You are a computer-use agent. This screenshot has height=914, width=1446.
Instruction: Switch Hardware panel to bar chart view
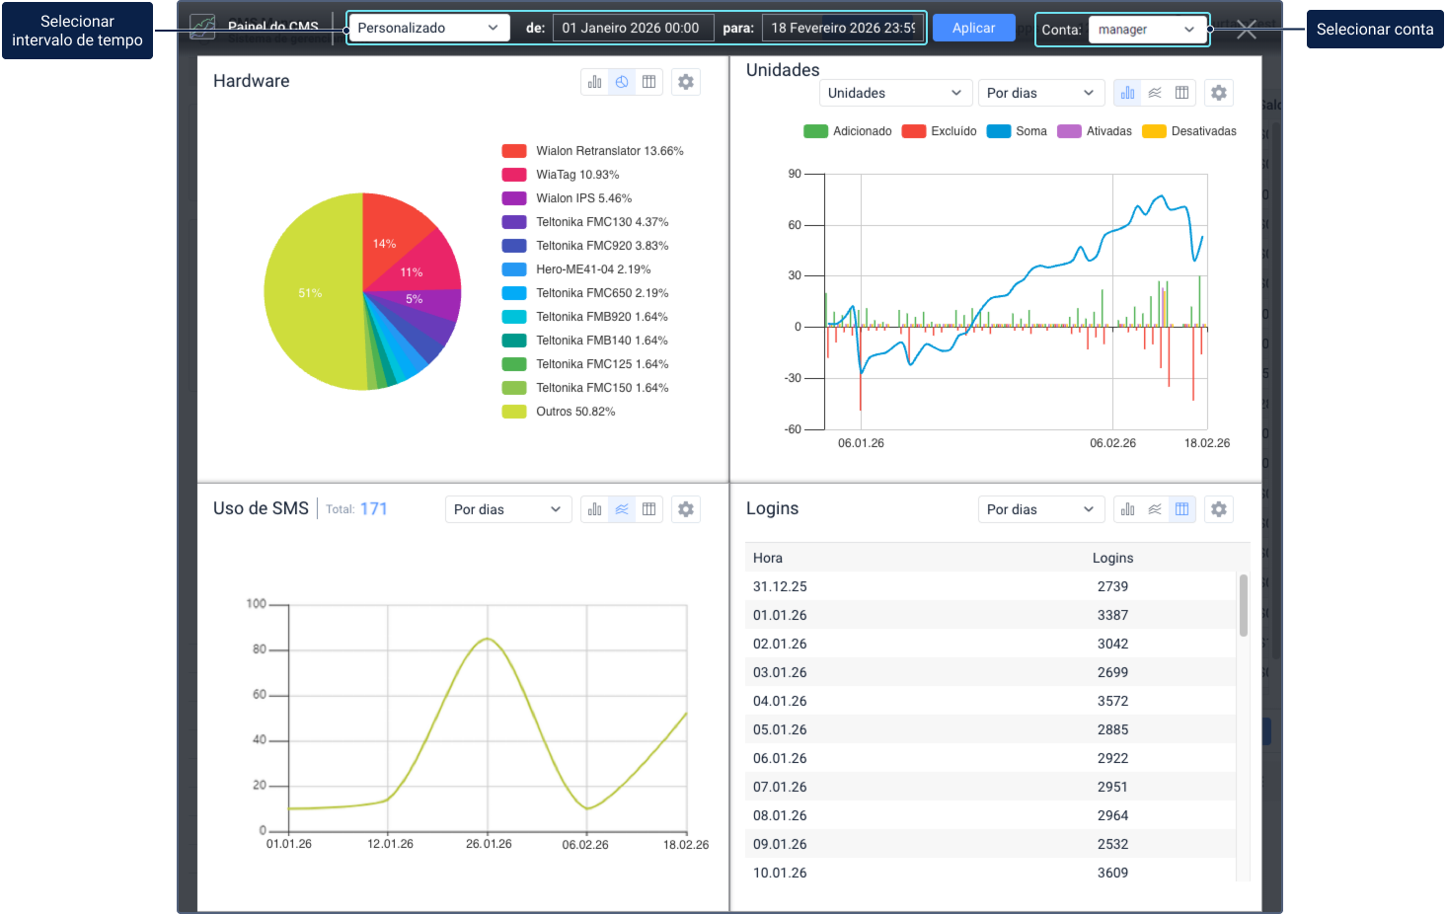[x=594, y=82]
